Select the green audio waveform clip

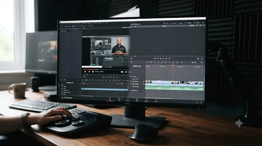click(174, 88)
